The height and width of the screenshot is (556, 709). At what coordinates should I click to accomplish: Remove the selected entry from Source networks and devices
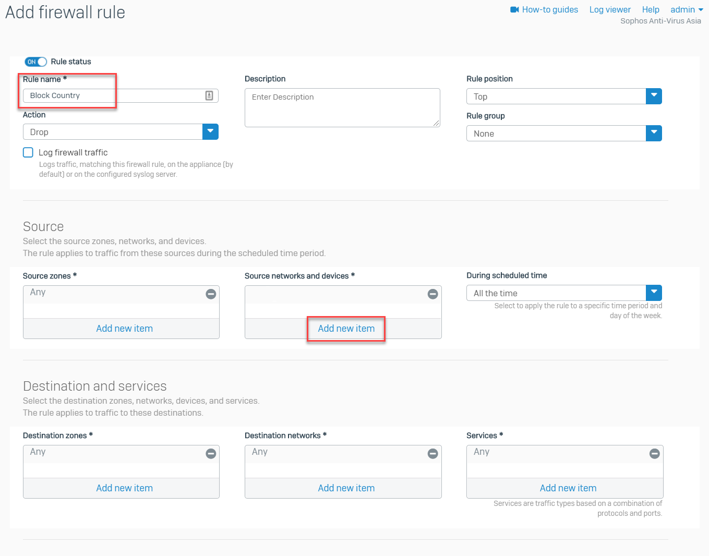(432, 294)
